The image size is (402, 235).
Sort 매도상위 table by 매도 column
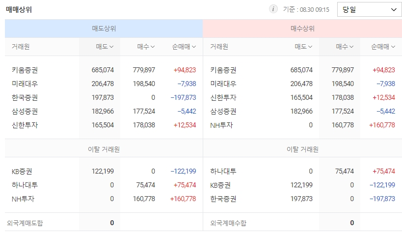click(x=105, y=47)
